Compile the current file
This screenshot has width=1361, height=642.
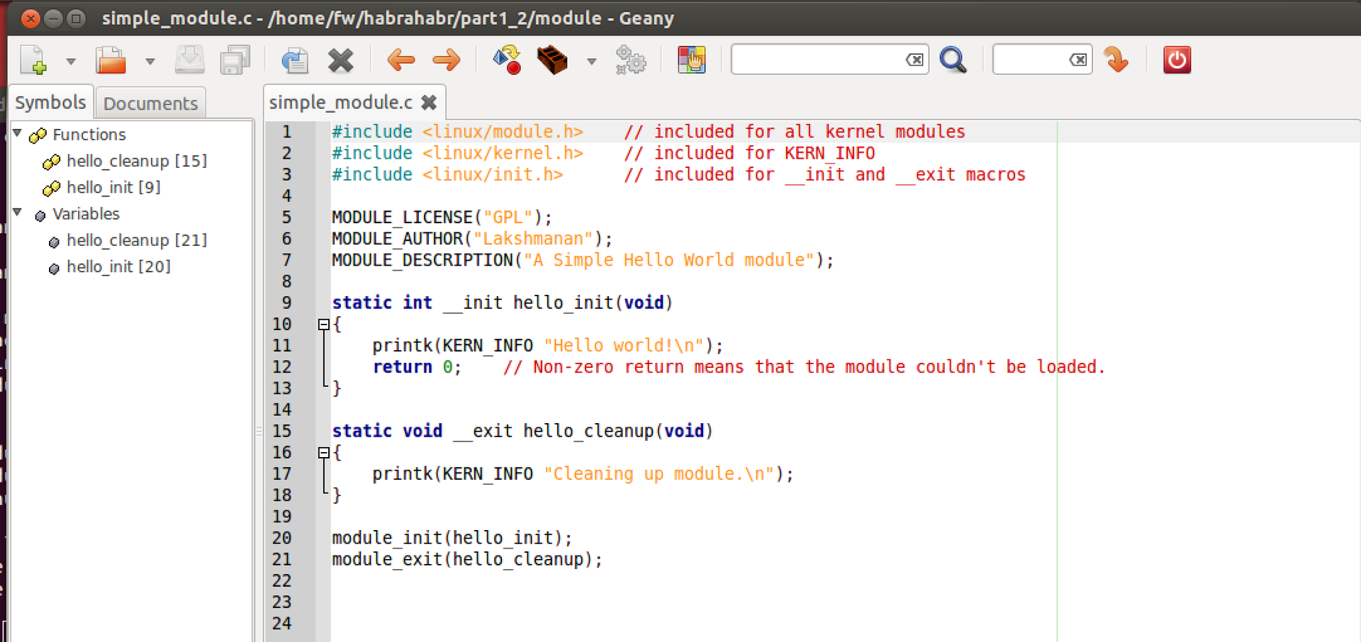[x=507, y=60]
